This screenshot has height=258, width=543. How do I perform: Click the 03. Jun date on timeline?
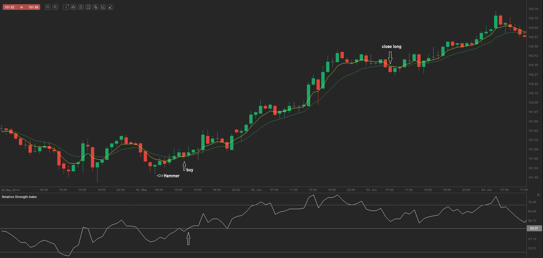tap(371, 190)
